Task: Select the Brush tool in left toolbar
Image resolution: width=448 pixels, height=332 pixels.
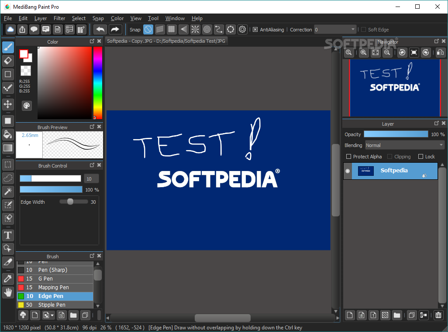Action: pos(8,47)
